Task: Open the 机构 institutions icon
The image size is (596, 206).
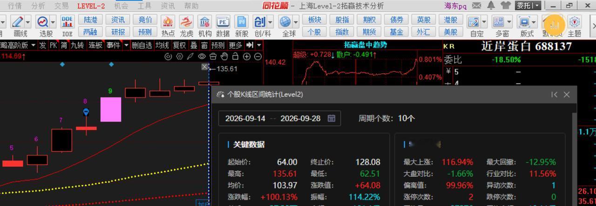Action: 204,22
